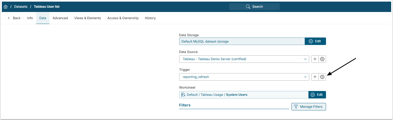The width and height of the screenshot is (393, 120).
Task: Click the worksheet document icon
Action: (183, 95)
